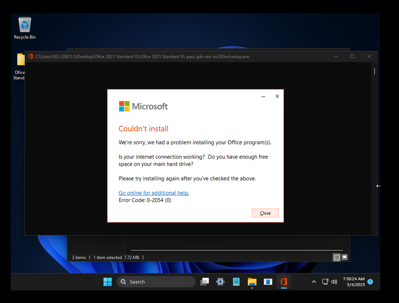Show hidden system tray icons
Screen dimensions: 399x303
[314, 282]
